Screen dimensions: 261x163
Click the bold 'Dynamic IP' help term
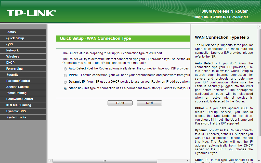[203, 130]
